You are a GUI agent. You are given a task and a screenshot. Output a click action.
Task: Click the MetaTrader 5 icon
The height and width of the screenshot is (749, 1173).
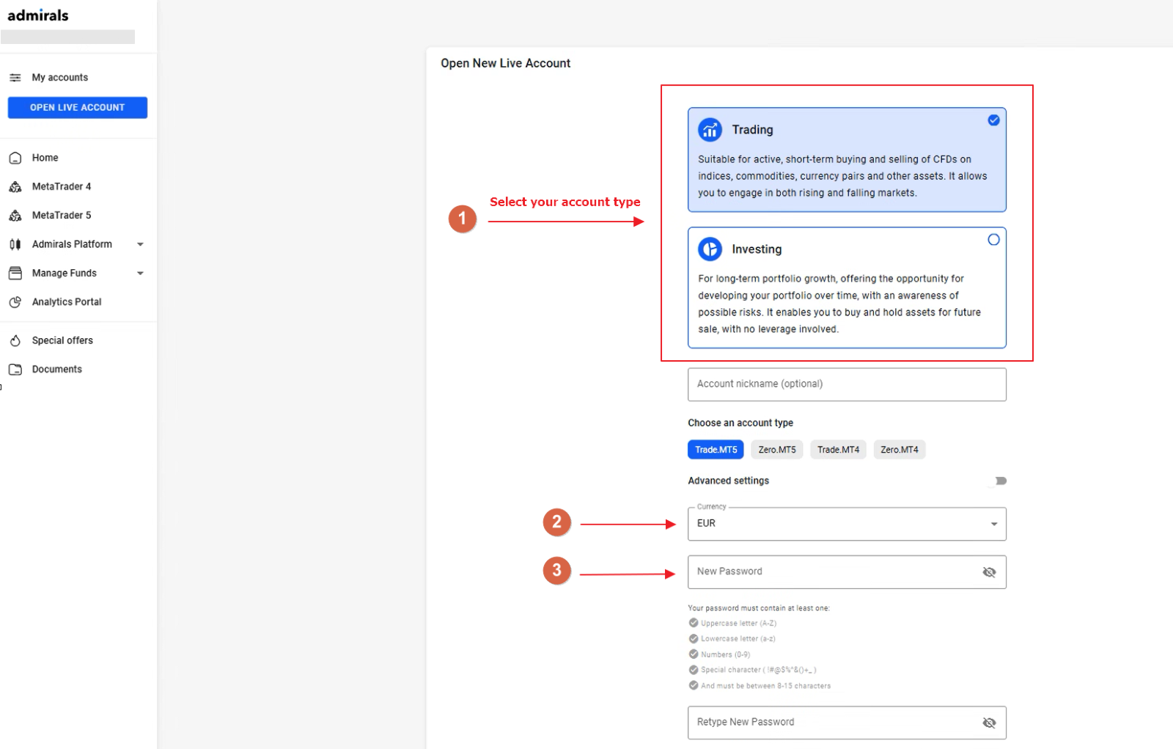[15, 216]
